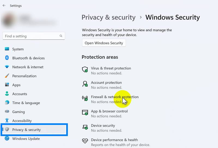
Task: Open the System settings page
Action: coord(18,49)
